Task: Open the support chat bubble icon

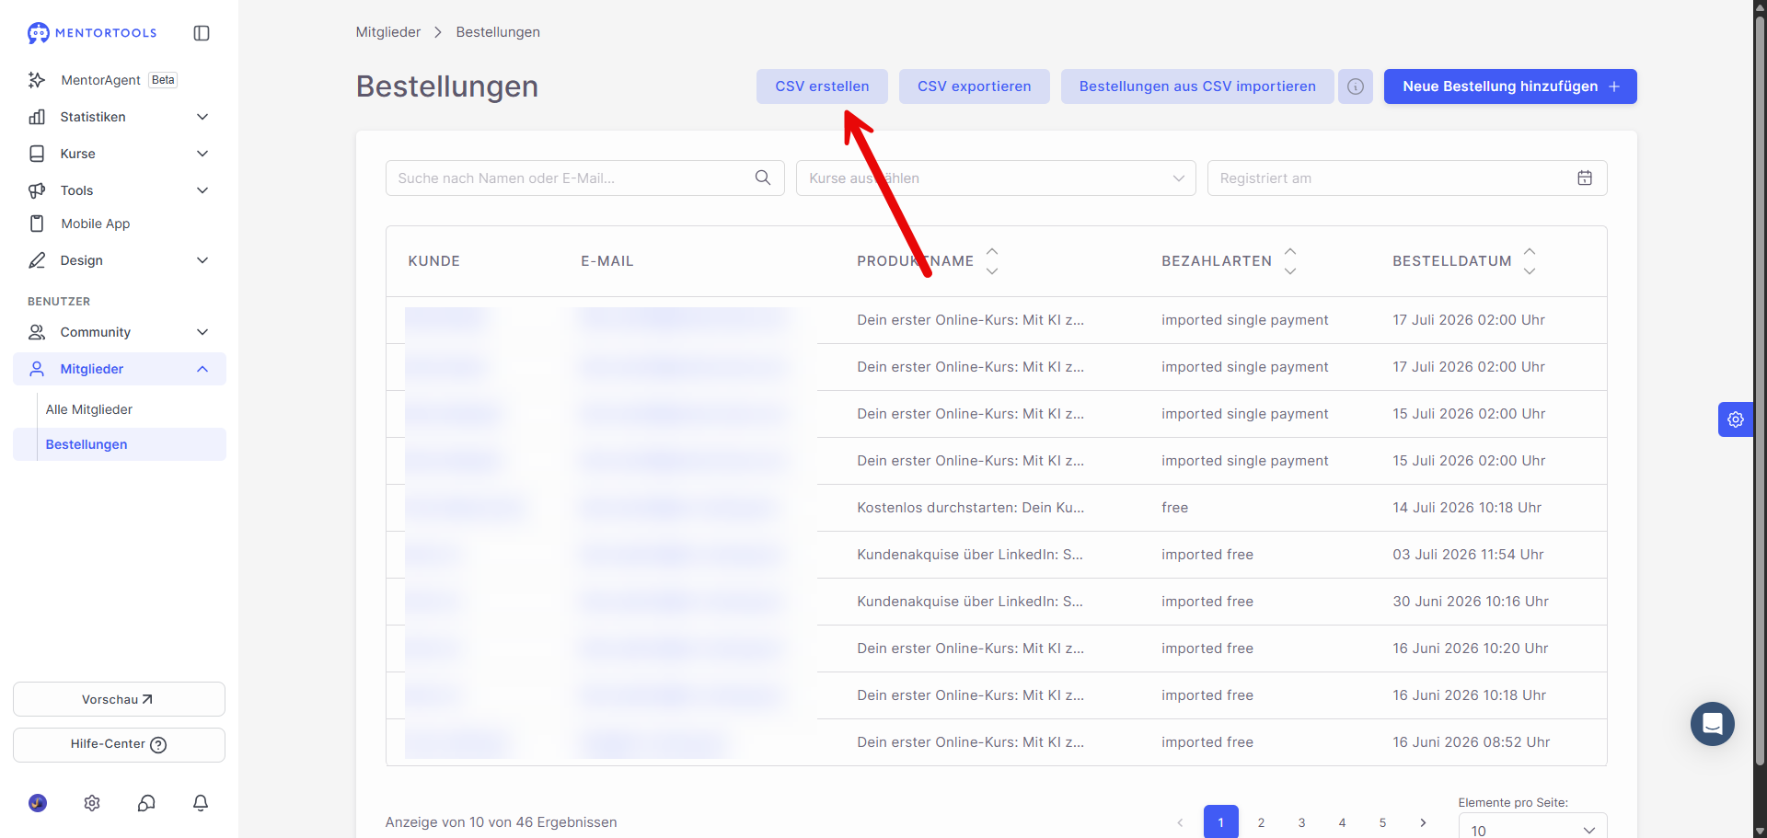Action: coord(146,803)
